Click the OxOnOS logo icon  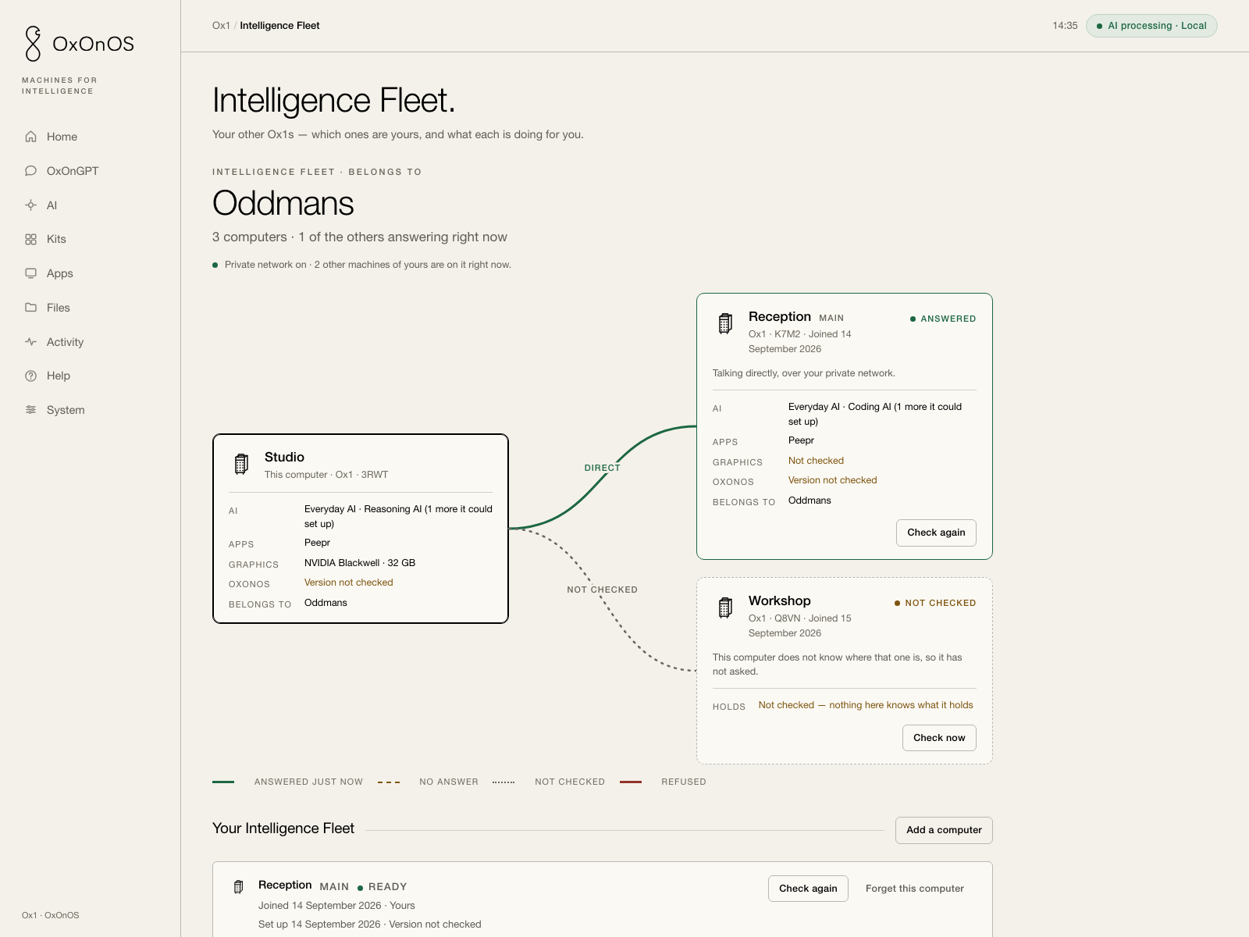(x=33, y=44)
